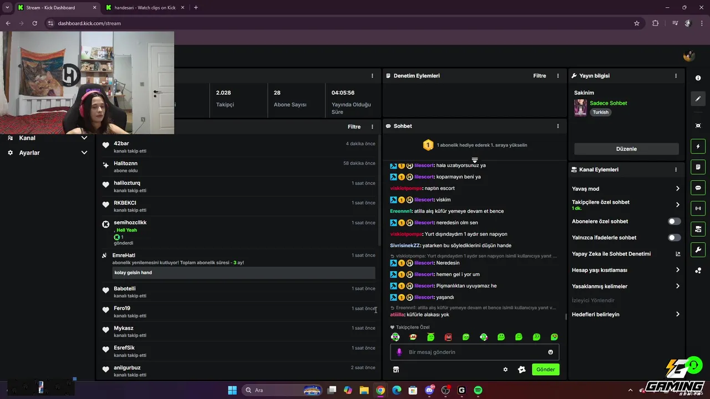
Task: Open Windows Start menu
Action: point(232,390)
